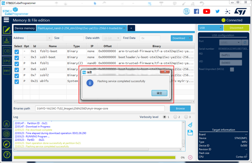252x163 pixels.
Task: Toggle the ubifs partition checkbox
Action: [x=16, y=82]
